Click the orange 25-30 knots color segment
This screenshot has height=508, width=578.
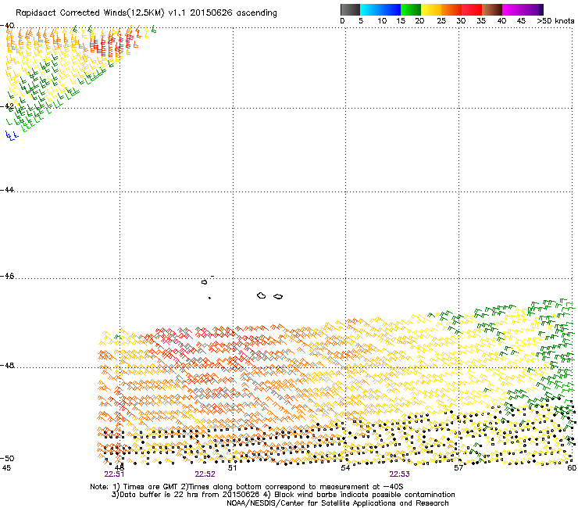451,9
